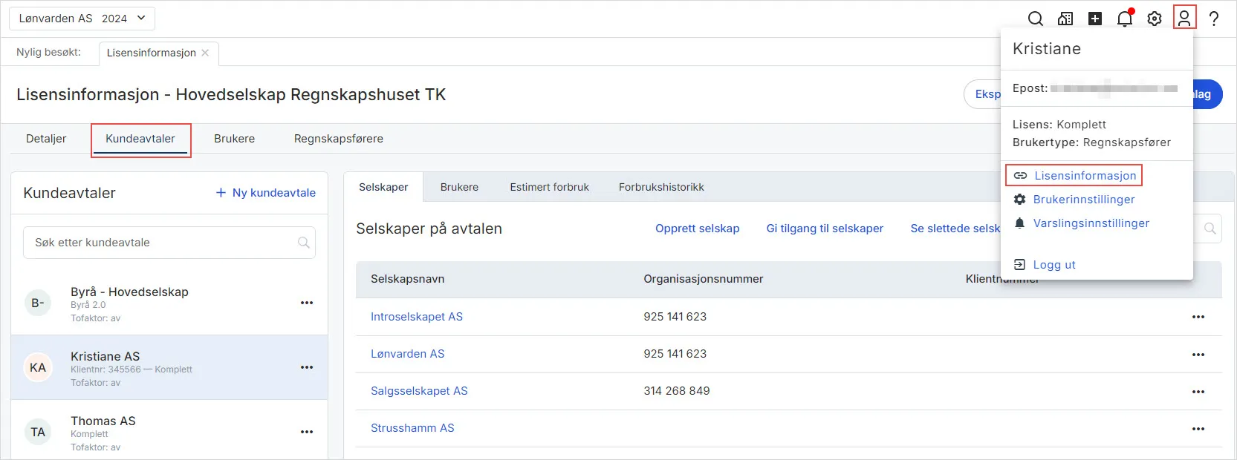
Task: Click the KA avatar for Kristiane AS
Action: coord(38,367)
